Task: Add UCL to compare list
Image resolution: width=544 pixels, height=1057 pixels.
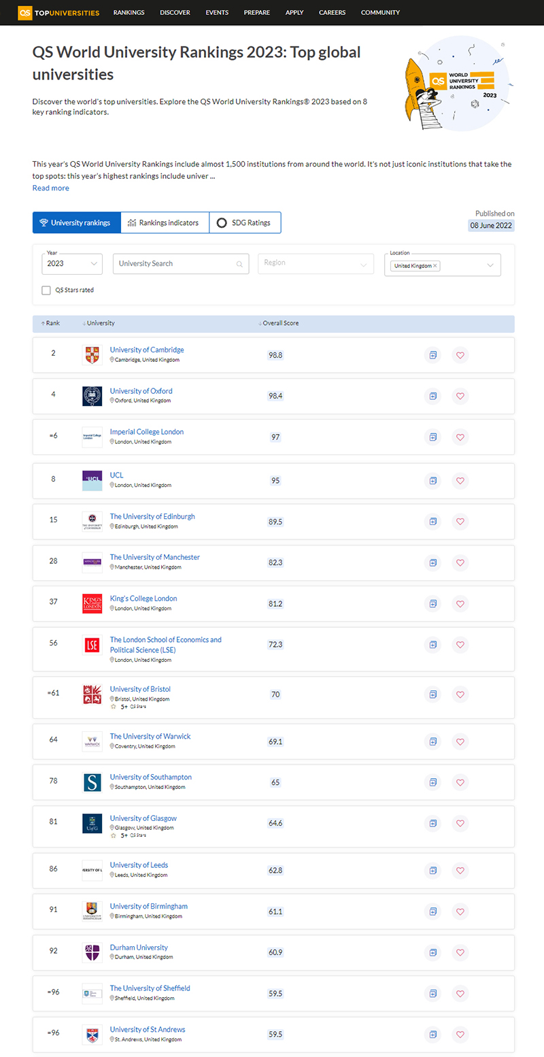Action: coord(432,480)
